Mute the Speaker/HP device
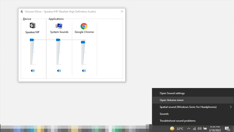This screenshot has width=234, height=132. 32,71
